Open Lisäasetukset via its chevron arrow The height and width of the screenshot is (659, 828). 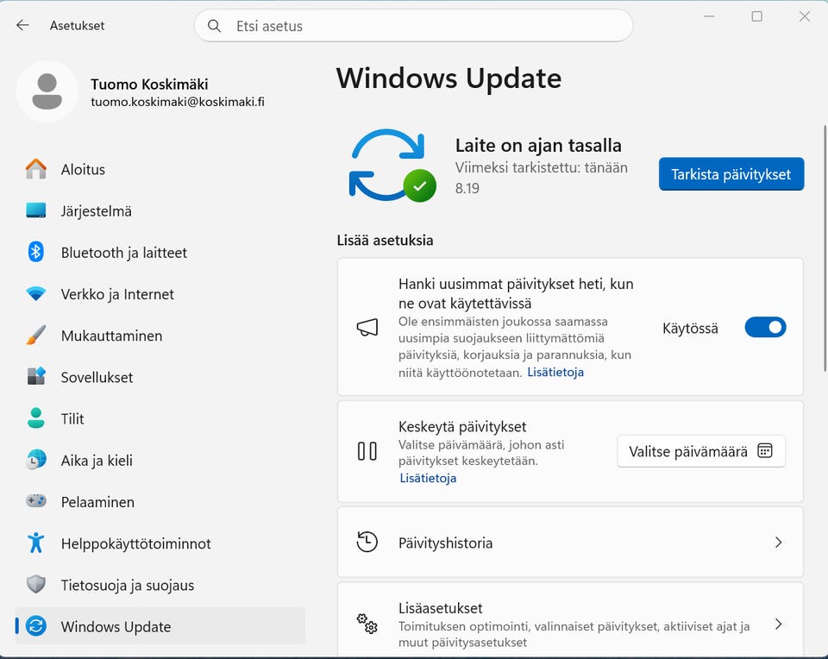click(x=778, y=624)
